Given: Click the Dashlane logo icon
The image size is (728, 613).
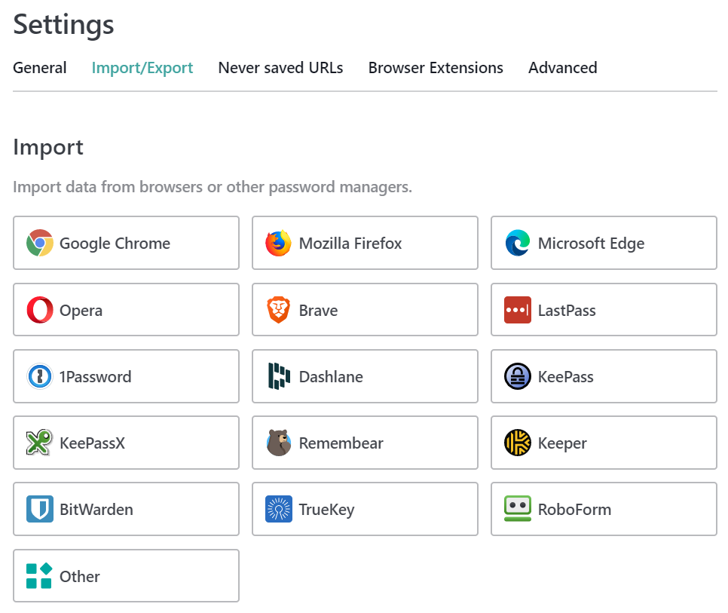Looking at the screenshot, I should point(279,376).
